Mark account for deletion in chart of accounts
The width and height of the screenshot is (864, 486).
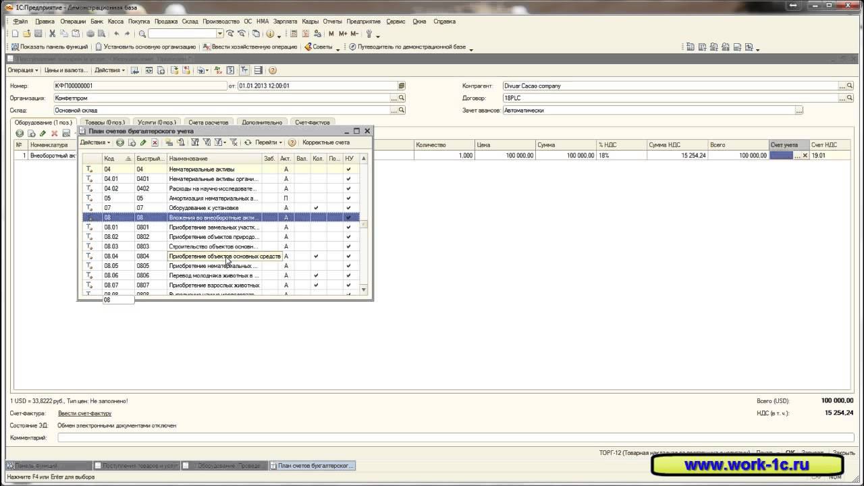tap(155, 142)
